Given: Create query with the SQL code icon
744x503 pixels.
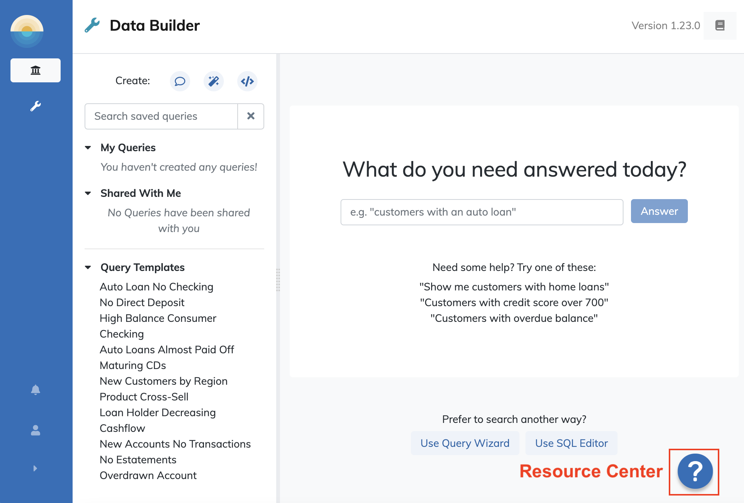Looking at the screenshot, I should (247, 81).
